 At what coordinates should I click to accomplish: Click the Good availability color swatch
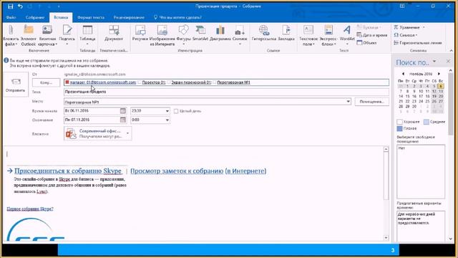(399, 122)
